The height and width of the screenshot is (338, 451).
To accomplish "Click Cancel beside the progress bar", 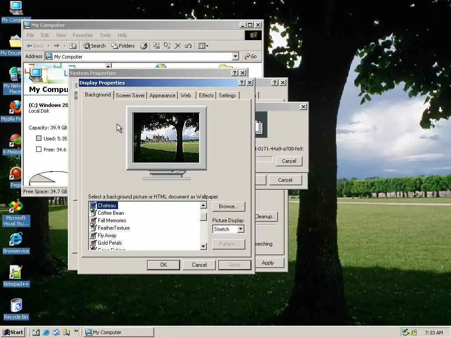I will [289, 161].
